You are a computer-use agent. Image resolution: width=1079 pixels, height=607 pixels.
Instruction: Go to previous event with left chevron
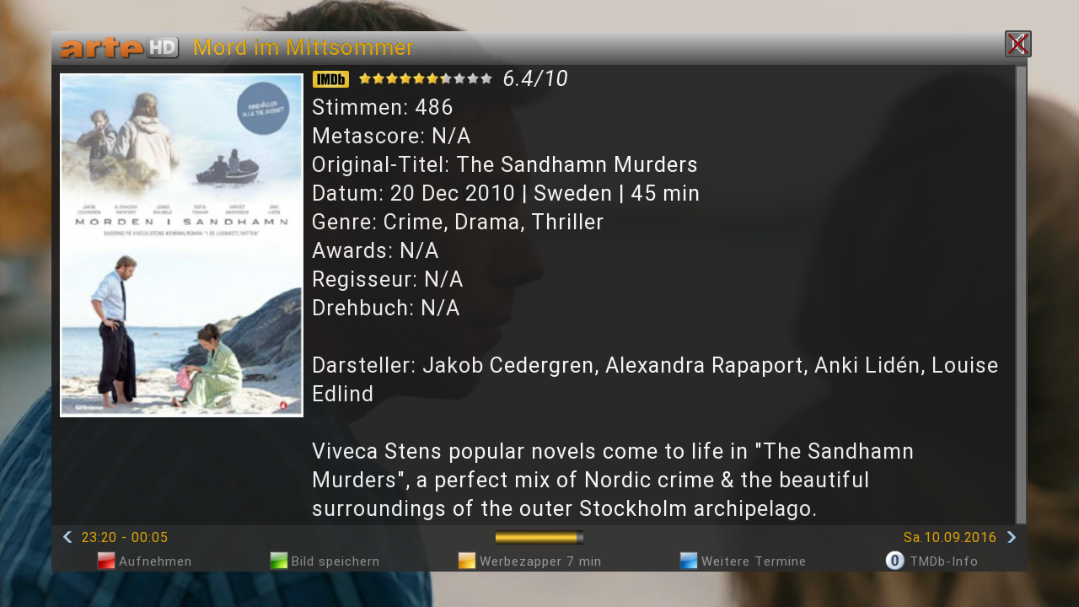[67, 537]
